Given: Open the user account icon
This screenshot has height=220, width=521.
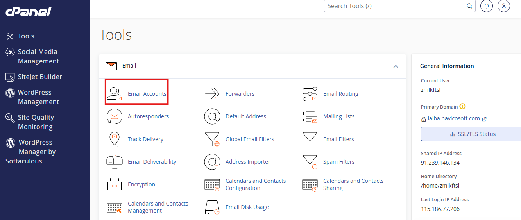Looking at the screenshot, I should point(504,6).
